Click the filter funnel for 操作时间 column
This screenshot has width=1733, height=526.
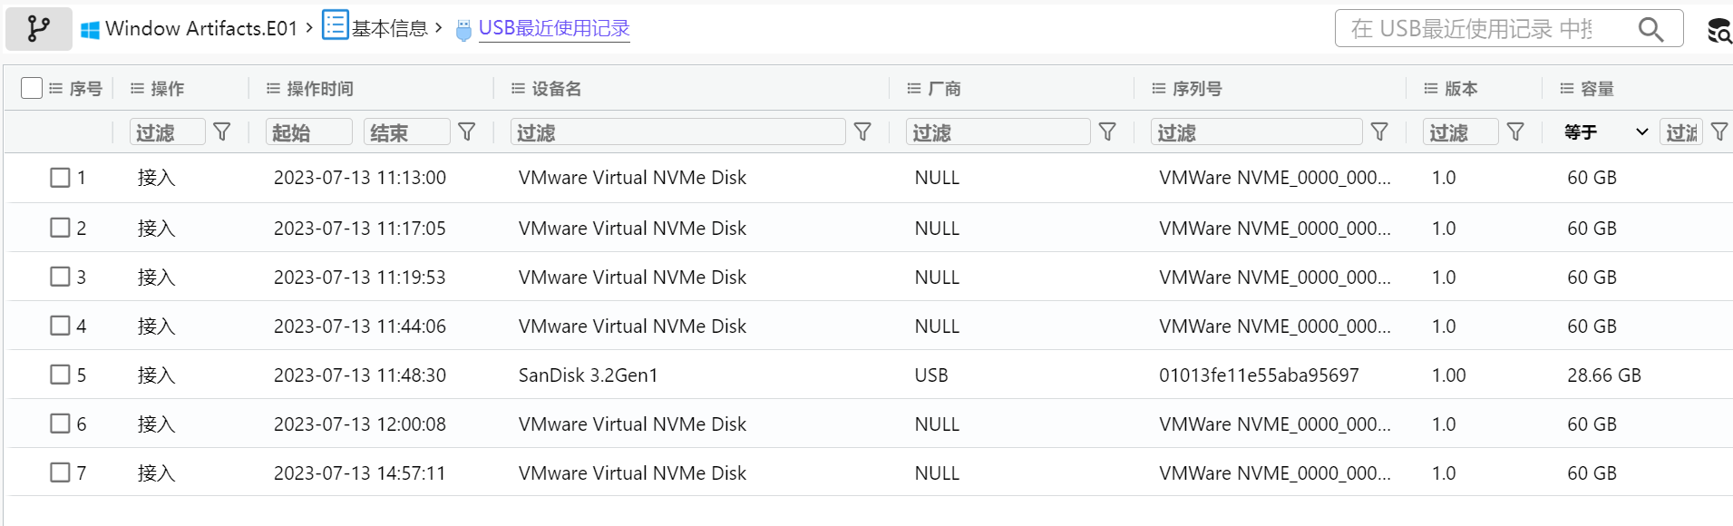tap(467, 132)
